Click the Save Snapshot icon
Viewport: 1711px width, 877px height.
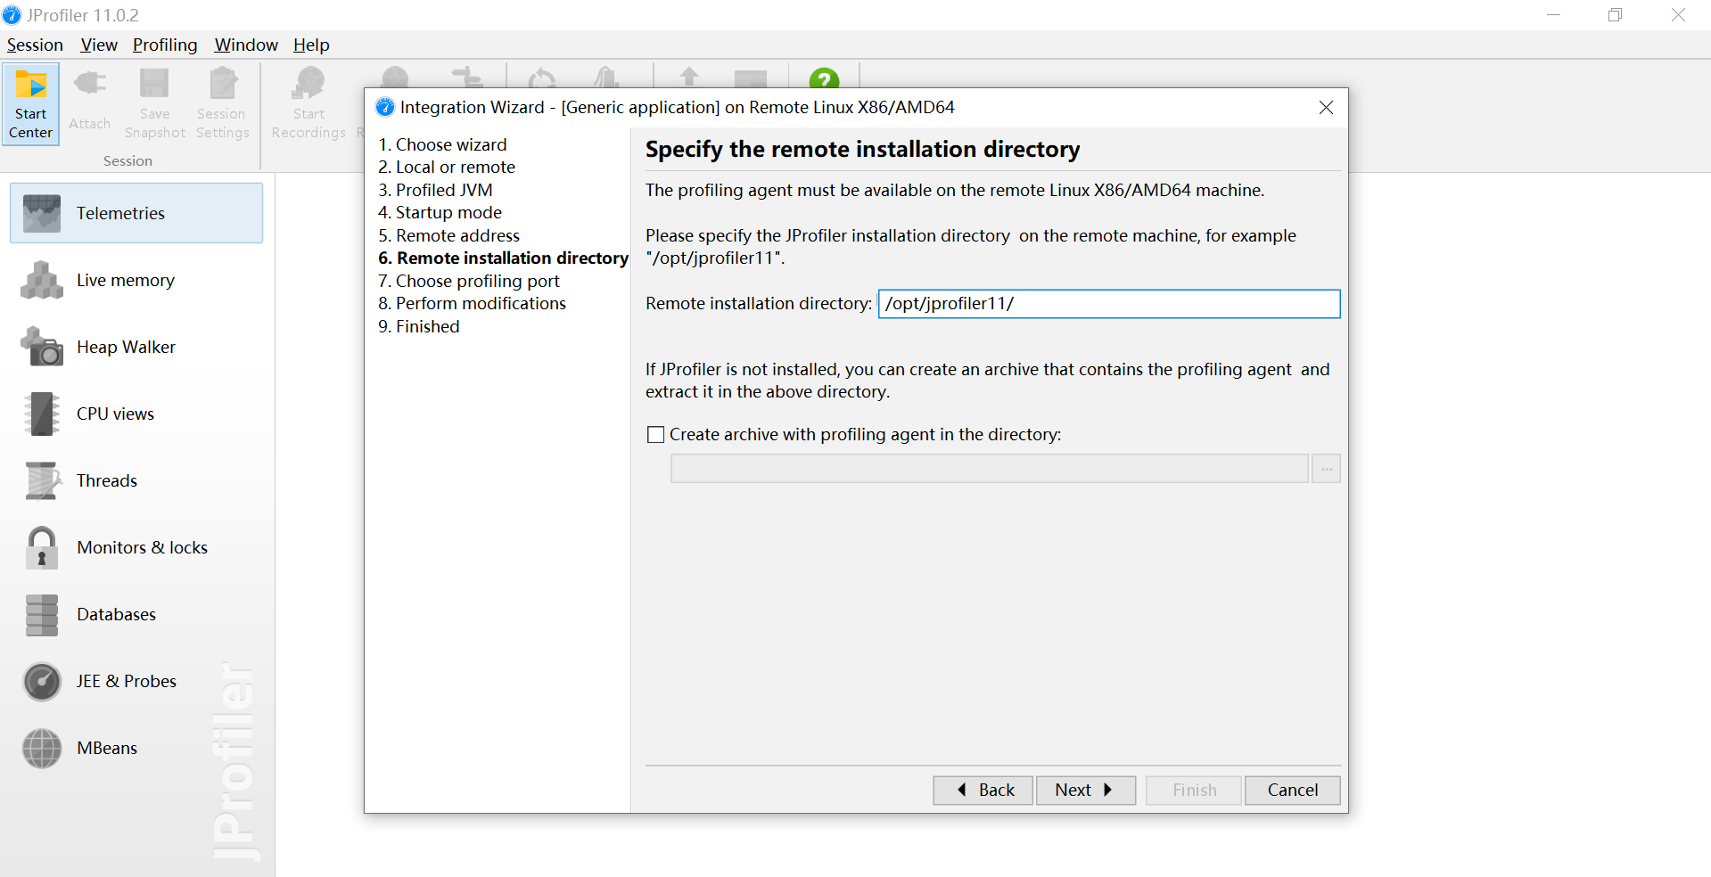(x=154, y=103)
